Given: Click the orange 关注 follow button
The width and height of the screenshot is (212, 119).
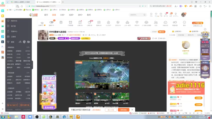Looking at the screenshot, I should click(162, 32).
